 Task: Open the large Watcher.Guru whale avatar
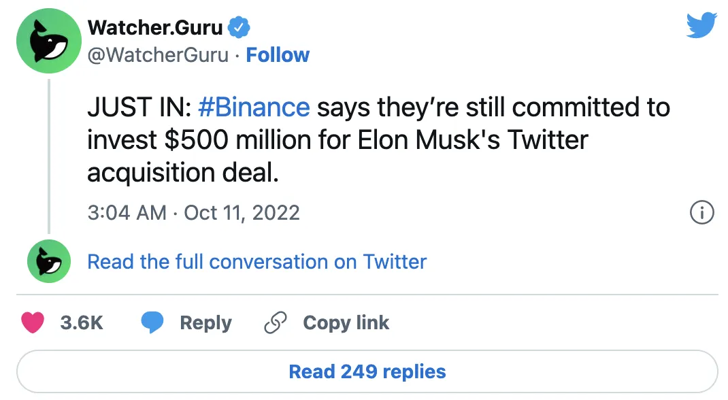(x=49, y=41)
